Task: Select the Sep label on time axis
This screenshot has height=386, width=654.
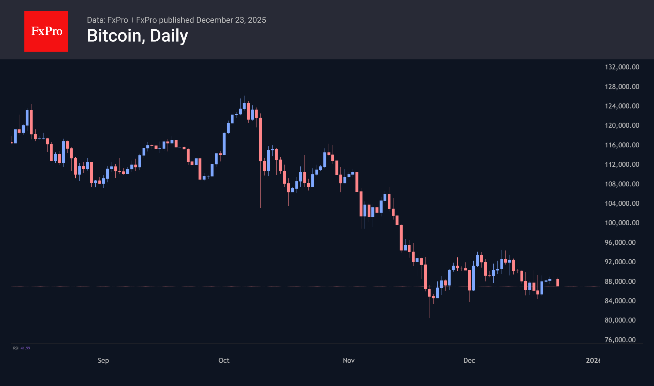Action: click(103, 360)
